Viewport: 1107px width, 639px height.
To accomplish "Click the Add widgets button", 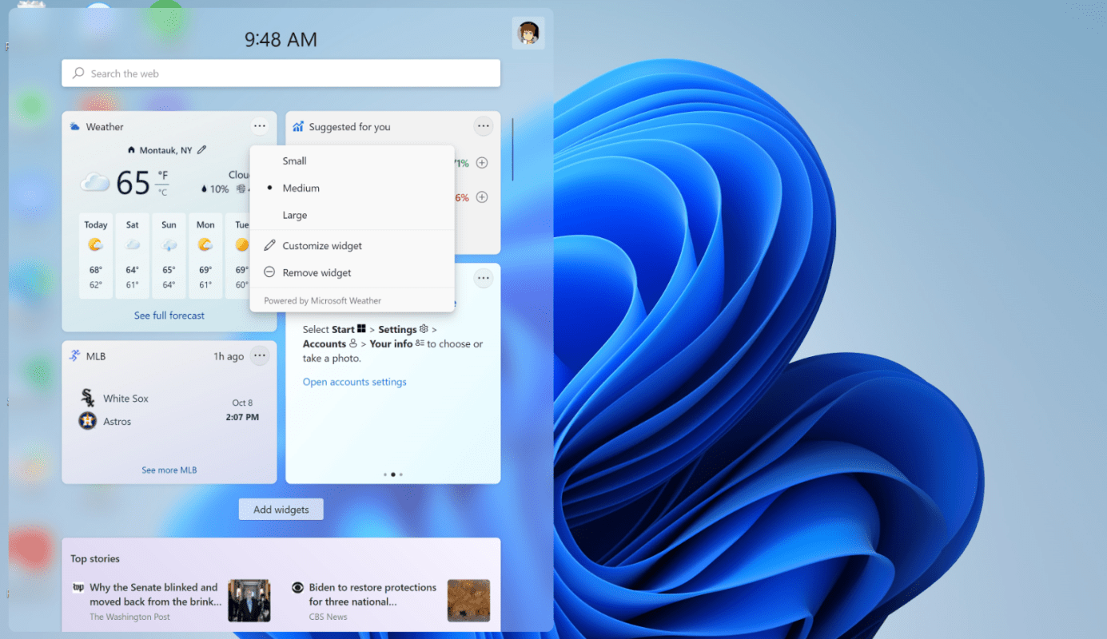I will pyautogui.click(x=281, y=510).
